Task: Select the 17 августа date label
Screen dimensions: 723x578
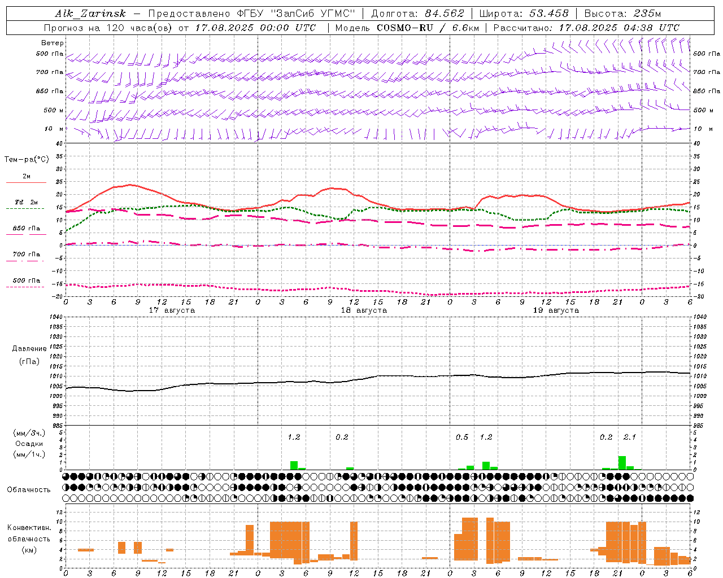Action: pos(172,310)
